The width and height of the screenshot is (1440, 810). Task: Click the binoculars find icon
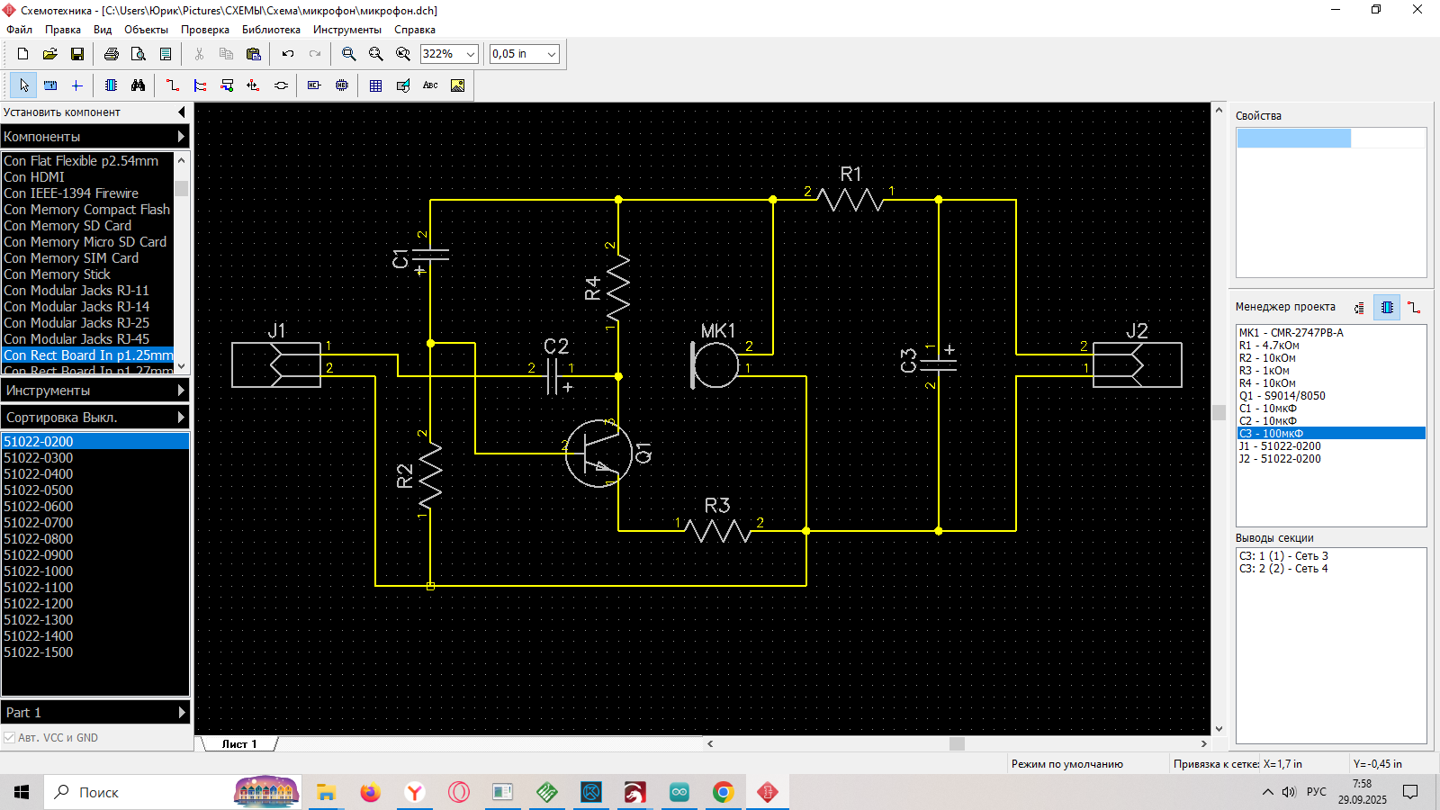click(x=138, y=85)
